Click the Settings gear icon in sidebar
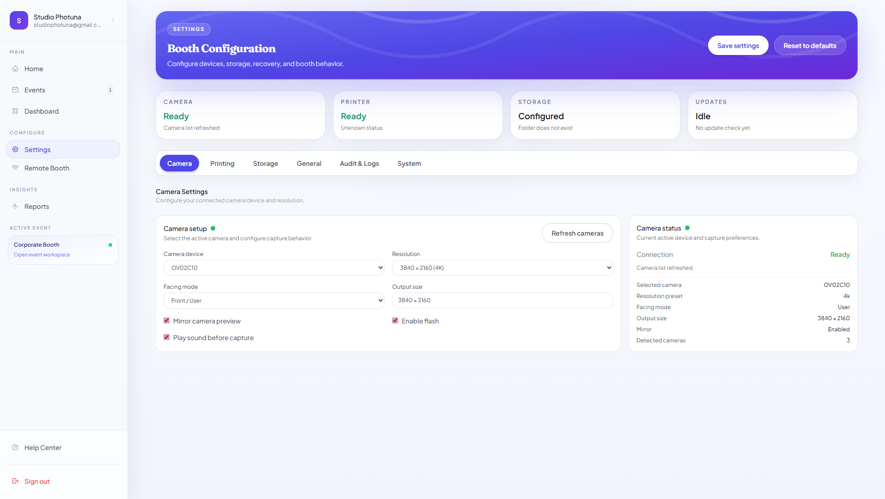The height and width of the screenshot is (499, 885). [15, 149]
